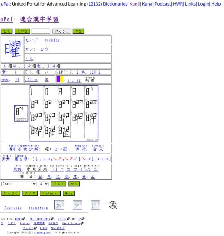Click the stroke order chart grid
Viewport: 224px width, 236px height.
[x=64, y=113]
